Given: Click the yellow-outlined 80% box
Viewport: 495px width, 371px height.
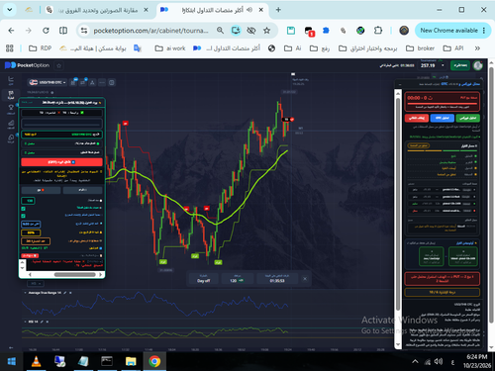Looking at the screenshot, I should click(x=31, y=232).
